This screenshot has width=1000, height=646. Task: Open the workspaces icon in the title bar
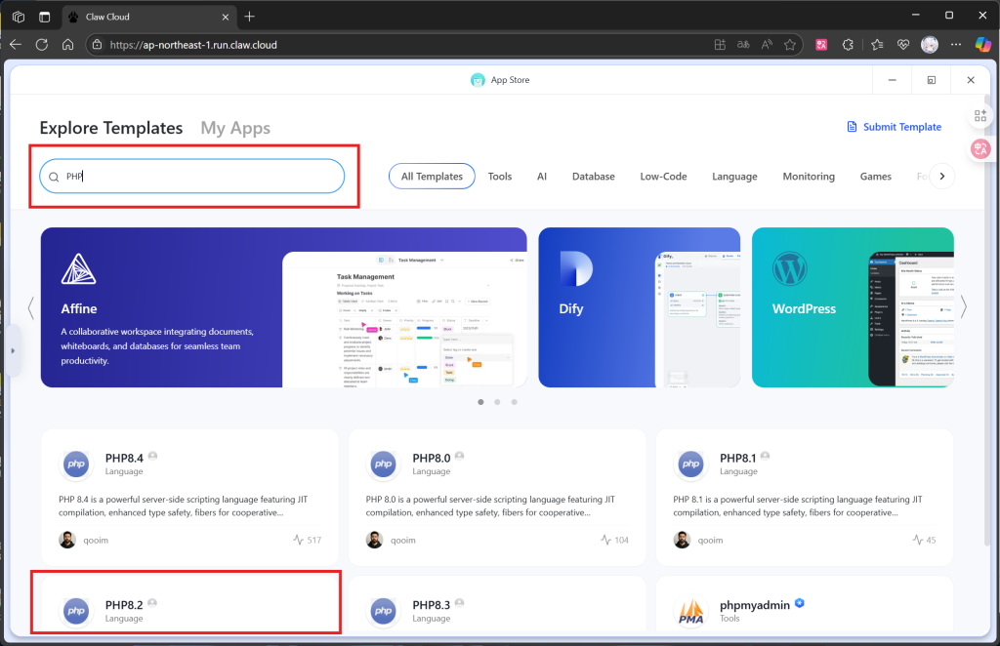(x=19, y=17)
